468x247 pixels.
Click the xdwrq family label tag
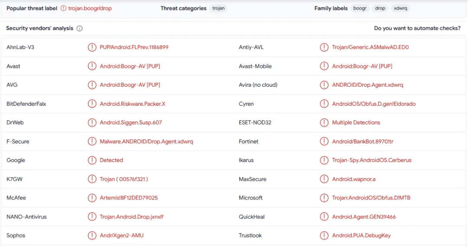(400, 8)
